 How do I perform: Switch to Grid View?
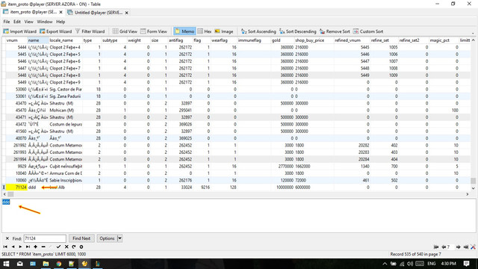click(125, 31)
